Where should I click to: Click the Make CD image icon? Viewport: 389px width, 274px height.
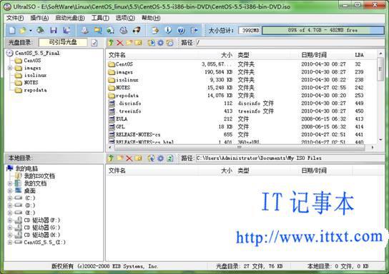85,30
